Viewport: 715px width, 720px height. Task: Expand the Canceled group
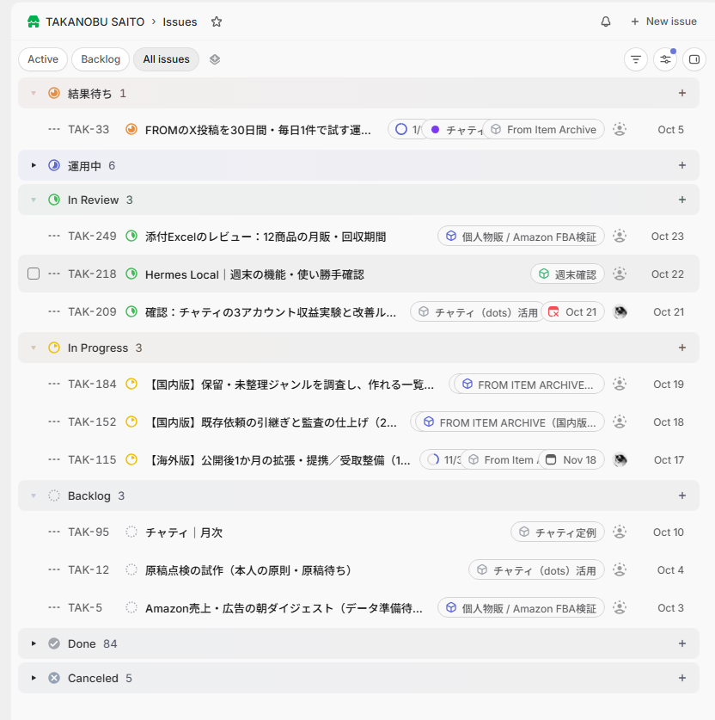point(34,678)
